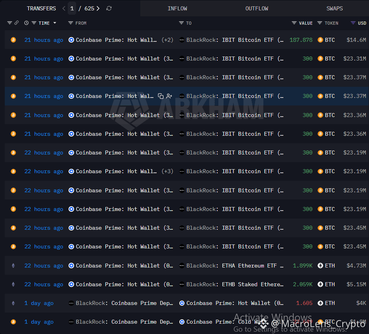The image size is (369, 334).
Task: Filter by TO address
Action: 181,23
